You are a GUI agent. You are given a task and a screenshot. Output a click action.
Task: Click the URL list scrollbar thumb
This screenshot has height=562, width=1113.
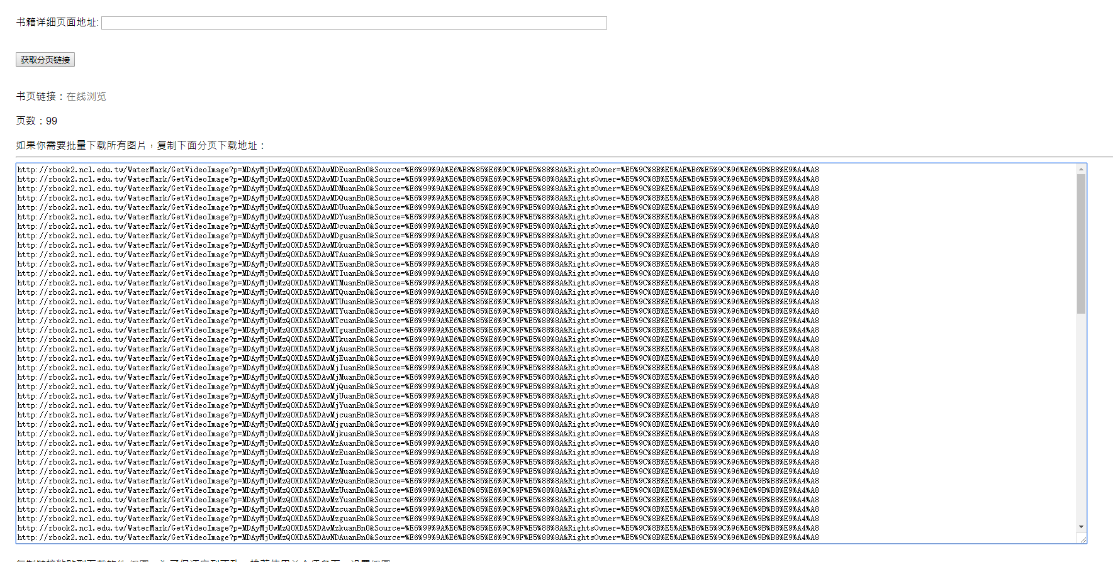1081,244
